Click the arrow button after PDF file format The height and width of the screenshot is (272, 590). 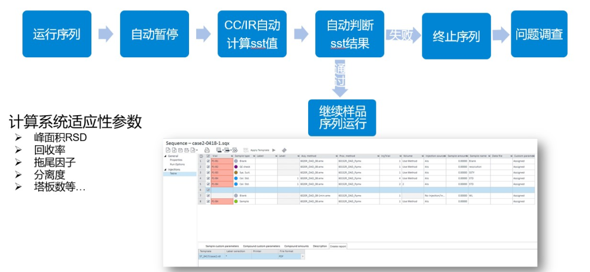point(303,256)
